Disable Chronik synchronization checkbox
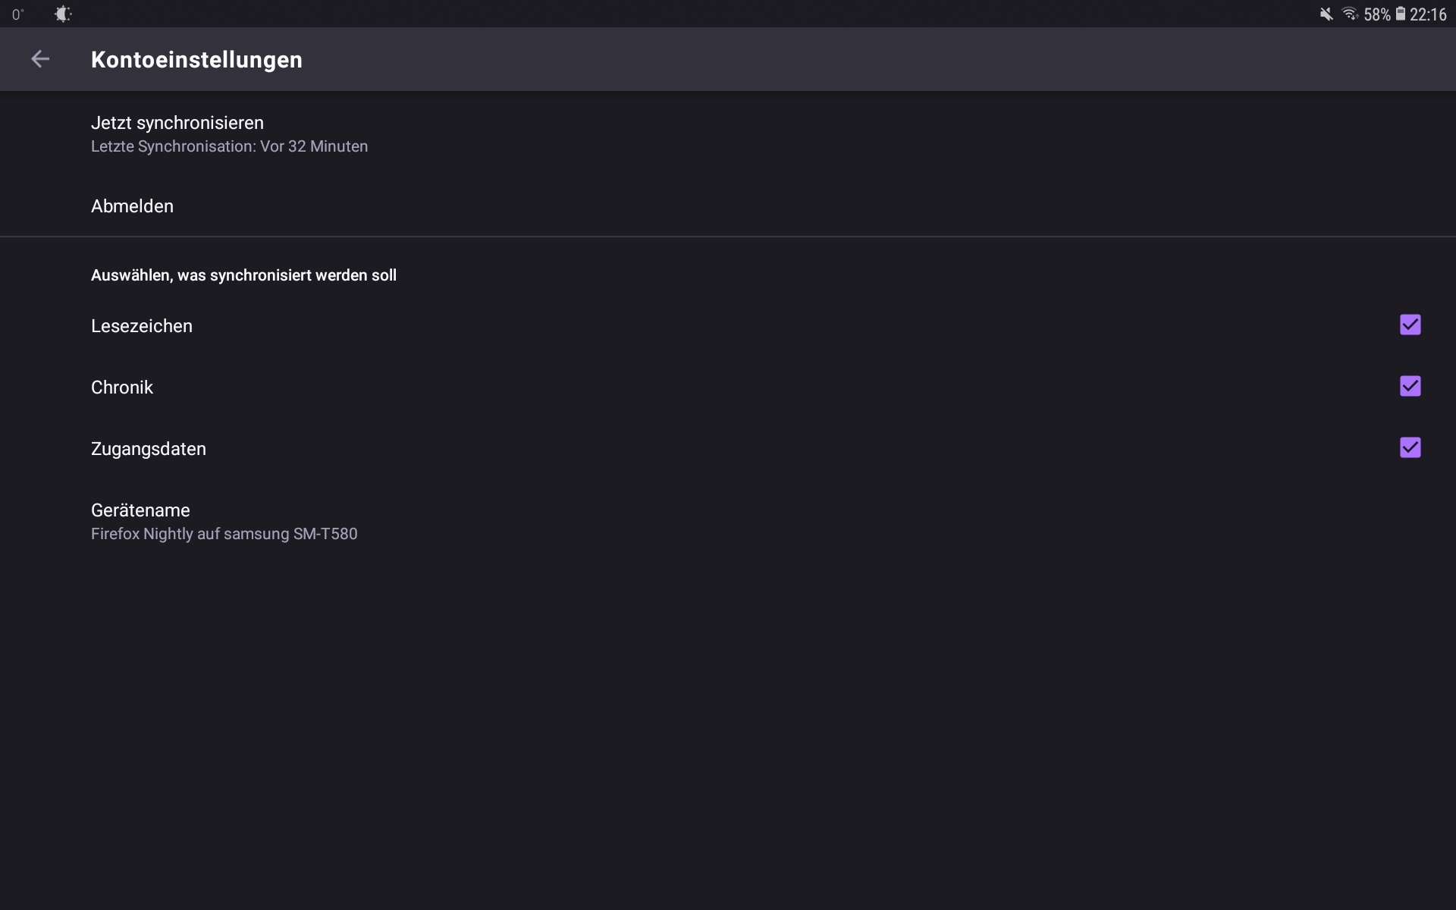This screenshot has width=1456, height=910. click(x=1410, y=387)
